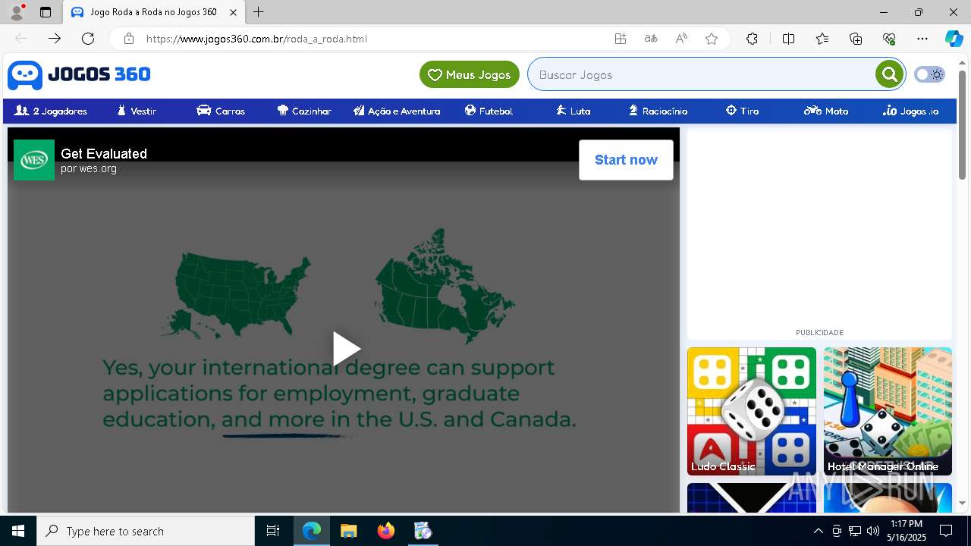971x546 pixels.
Task: Select the Jogo Roda a Roda tab
Action: (152, 12)
